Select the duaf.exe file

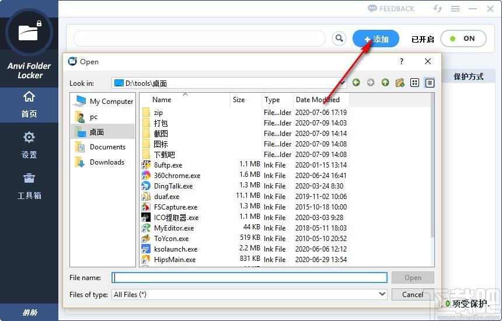[x=166, y=197]
